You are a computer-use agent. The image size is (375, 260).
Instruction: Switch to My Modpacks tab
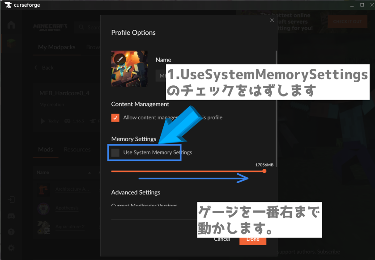(57, 47)
